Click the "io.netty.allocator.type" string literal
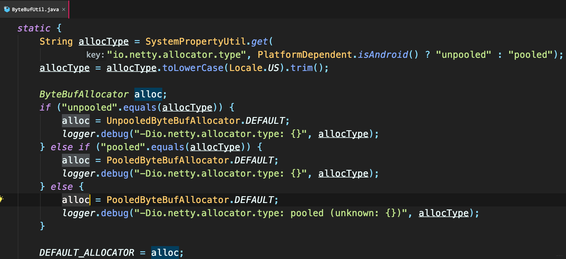Screen dimensions: 566x259 [x=176, y=55]
